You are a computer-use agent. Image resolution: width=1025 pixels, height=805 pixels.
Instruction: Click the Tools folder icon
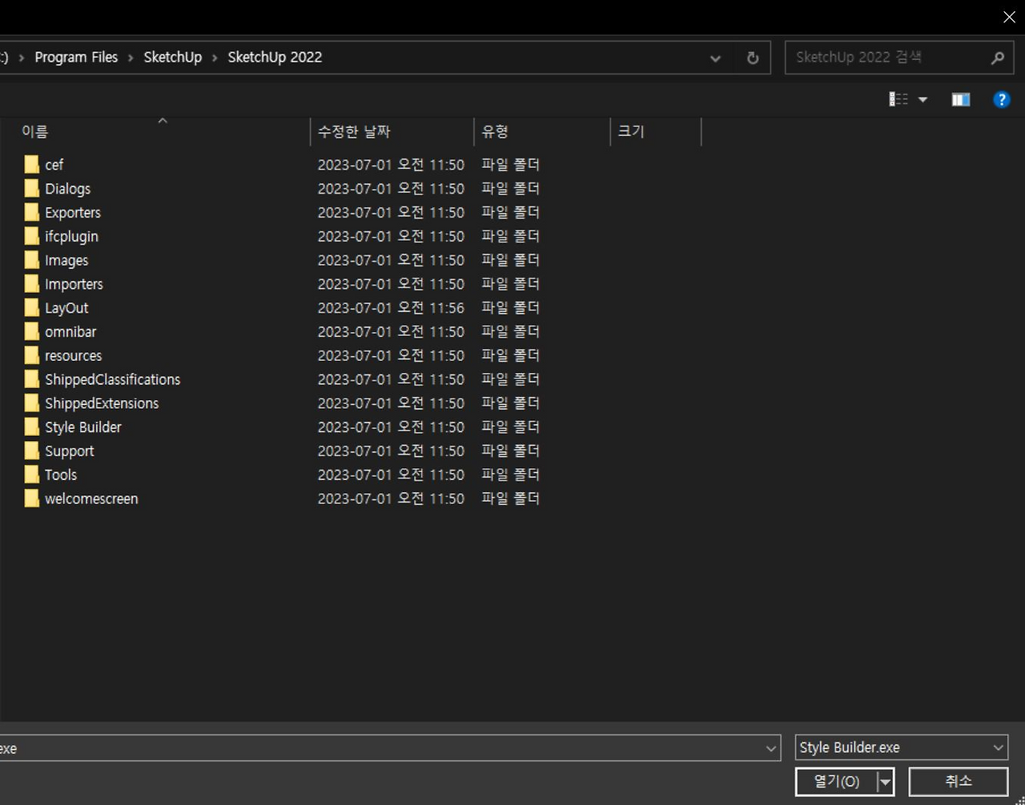31,475
